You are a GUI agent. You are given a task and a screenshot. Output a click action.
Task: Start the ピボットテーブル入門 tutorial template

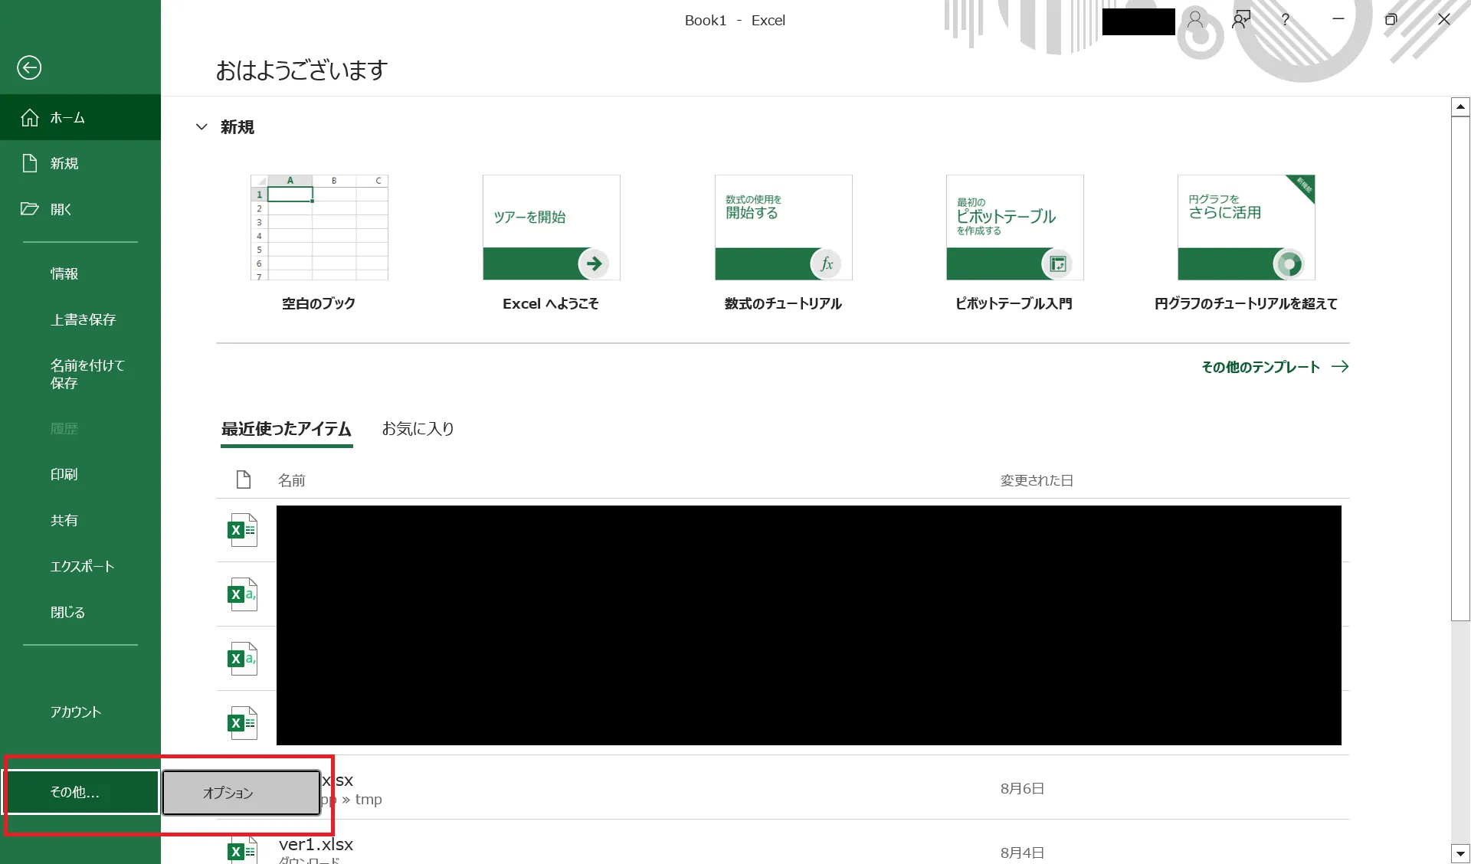coord(1014,227)
